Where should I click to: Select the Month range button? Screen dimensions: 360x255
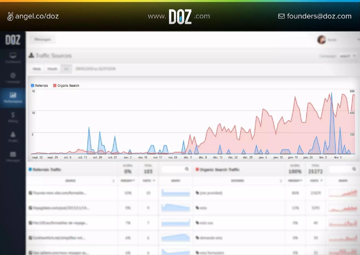52,69
